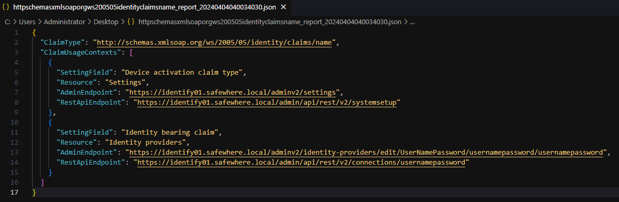Click the "AdminEndpoint" key on line 7
Image resolution: width=619 pixels, height=202 pixels.
point(87,93)
